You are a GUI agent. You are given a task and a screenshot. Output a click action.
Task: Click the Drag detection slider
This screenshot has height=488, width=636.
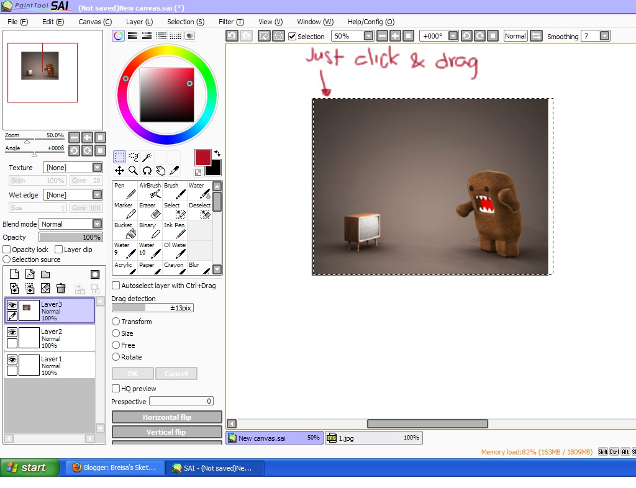click(153, 307)
